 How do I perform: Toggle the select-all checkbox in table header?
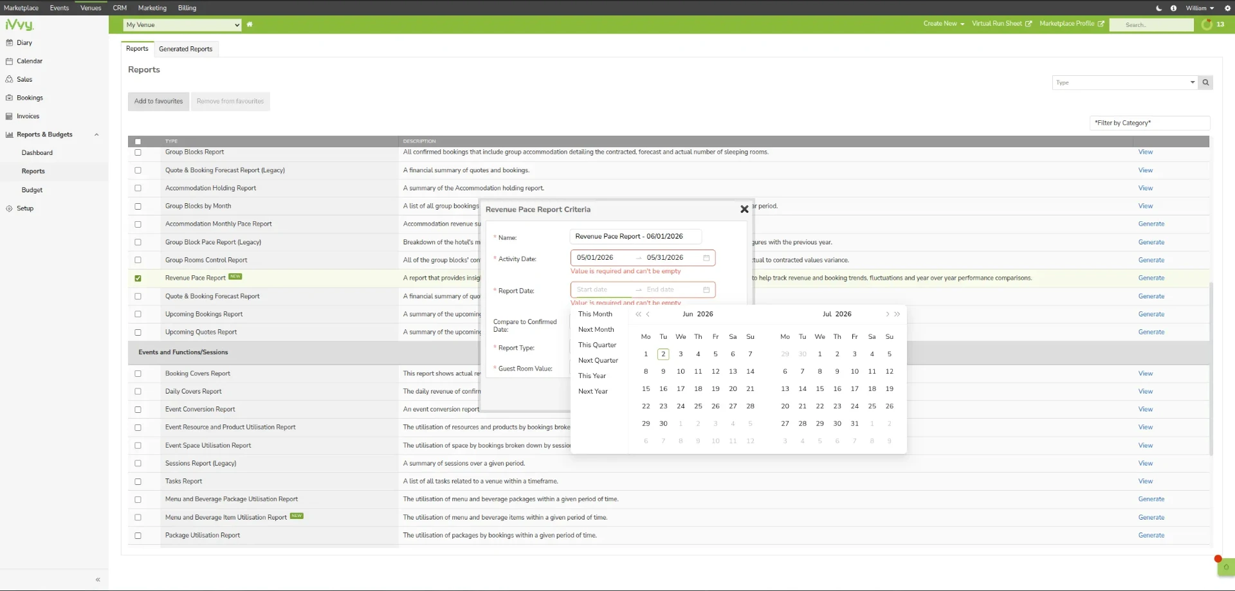tap(138, 141)
